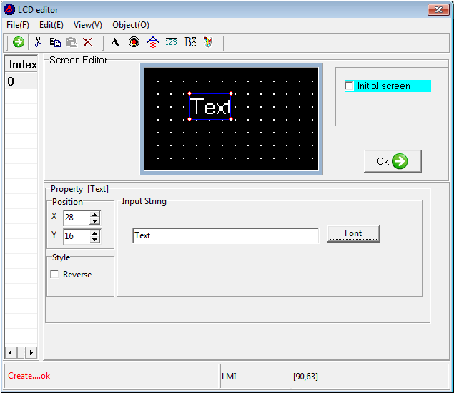Click the Ok button with green arrow
The height and width of the screenshot is (393, 454).
393,161
